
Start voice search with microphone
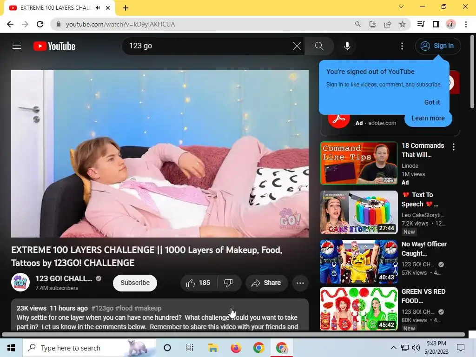click(x=347, y=46)
